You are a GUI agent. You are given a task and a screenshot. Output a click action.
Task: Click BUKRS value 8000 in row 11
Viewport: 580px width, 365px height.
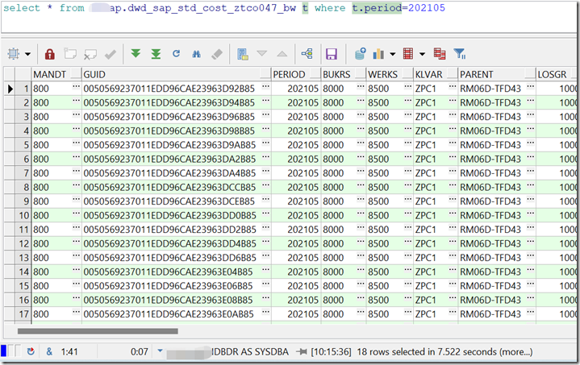[x=333, y=230]
